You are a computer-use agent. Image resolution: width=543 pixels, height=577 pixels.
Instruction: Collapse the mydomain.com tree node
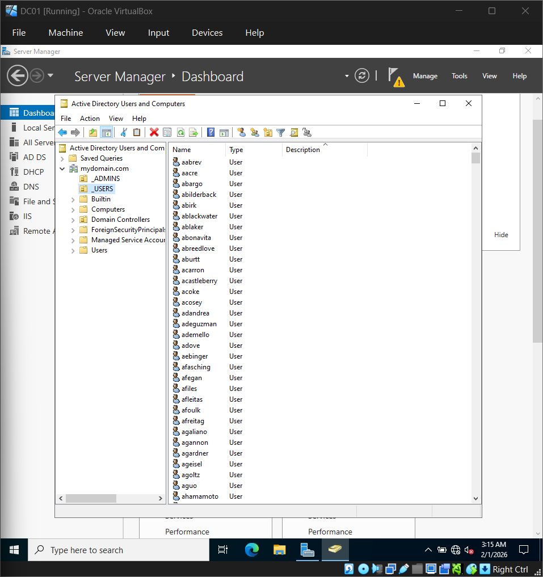(x=62, y=169)
